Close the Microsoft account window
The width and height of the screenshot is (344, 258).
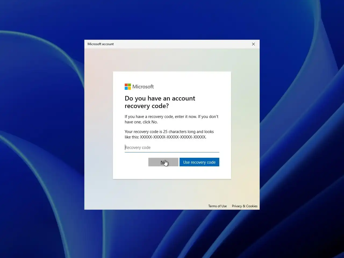point(253,44)
